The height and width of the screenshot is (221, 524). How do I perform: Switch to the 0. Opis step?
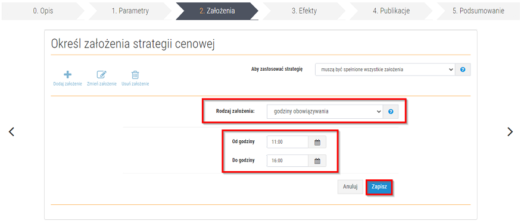pos(43,11)
